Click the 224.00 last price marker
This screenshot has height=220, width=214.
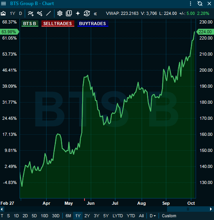[x=205, y=32]
